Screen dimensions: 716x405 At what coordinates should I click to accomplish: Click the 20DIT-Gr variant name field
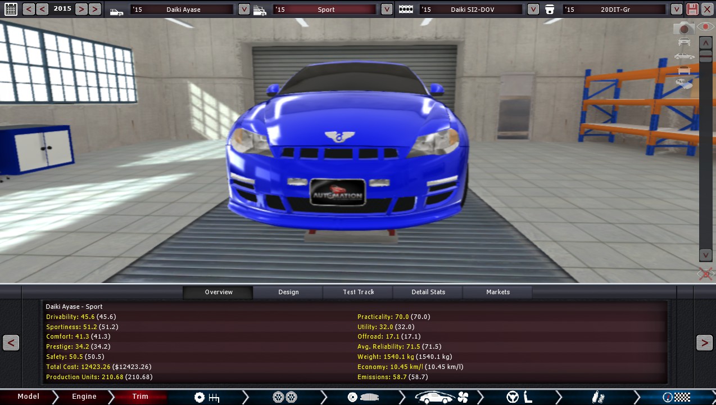[x=614, y=10]
